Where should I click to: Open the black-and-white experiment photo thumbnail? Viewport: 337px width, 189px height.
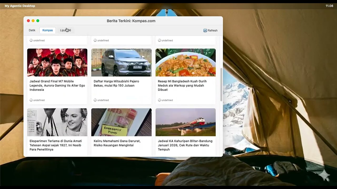[x=57, y=122]
